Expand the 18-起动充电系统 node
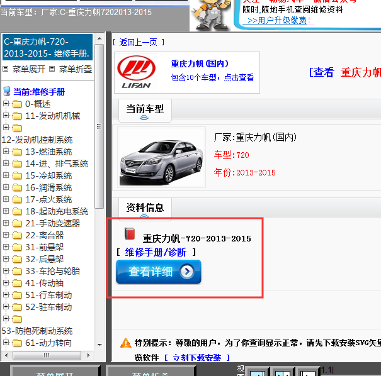Screen dimensions: 381x376 [6, 211]
